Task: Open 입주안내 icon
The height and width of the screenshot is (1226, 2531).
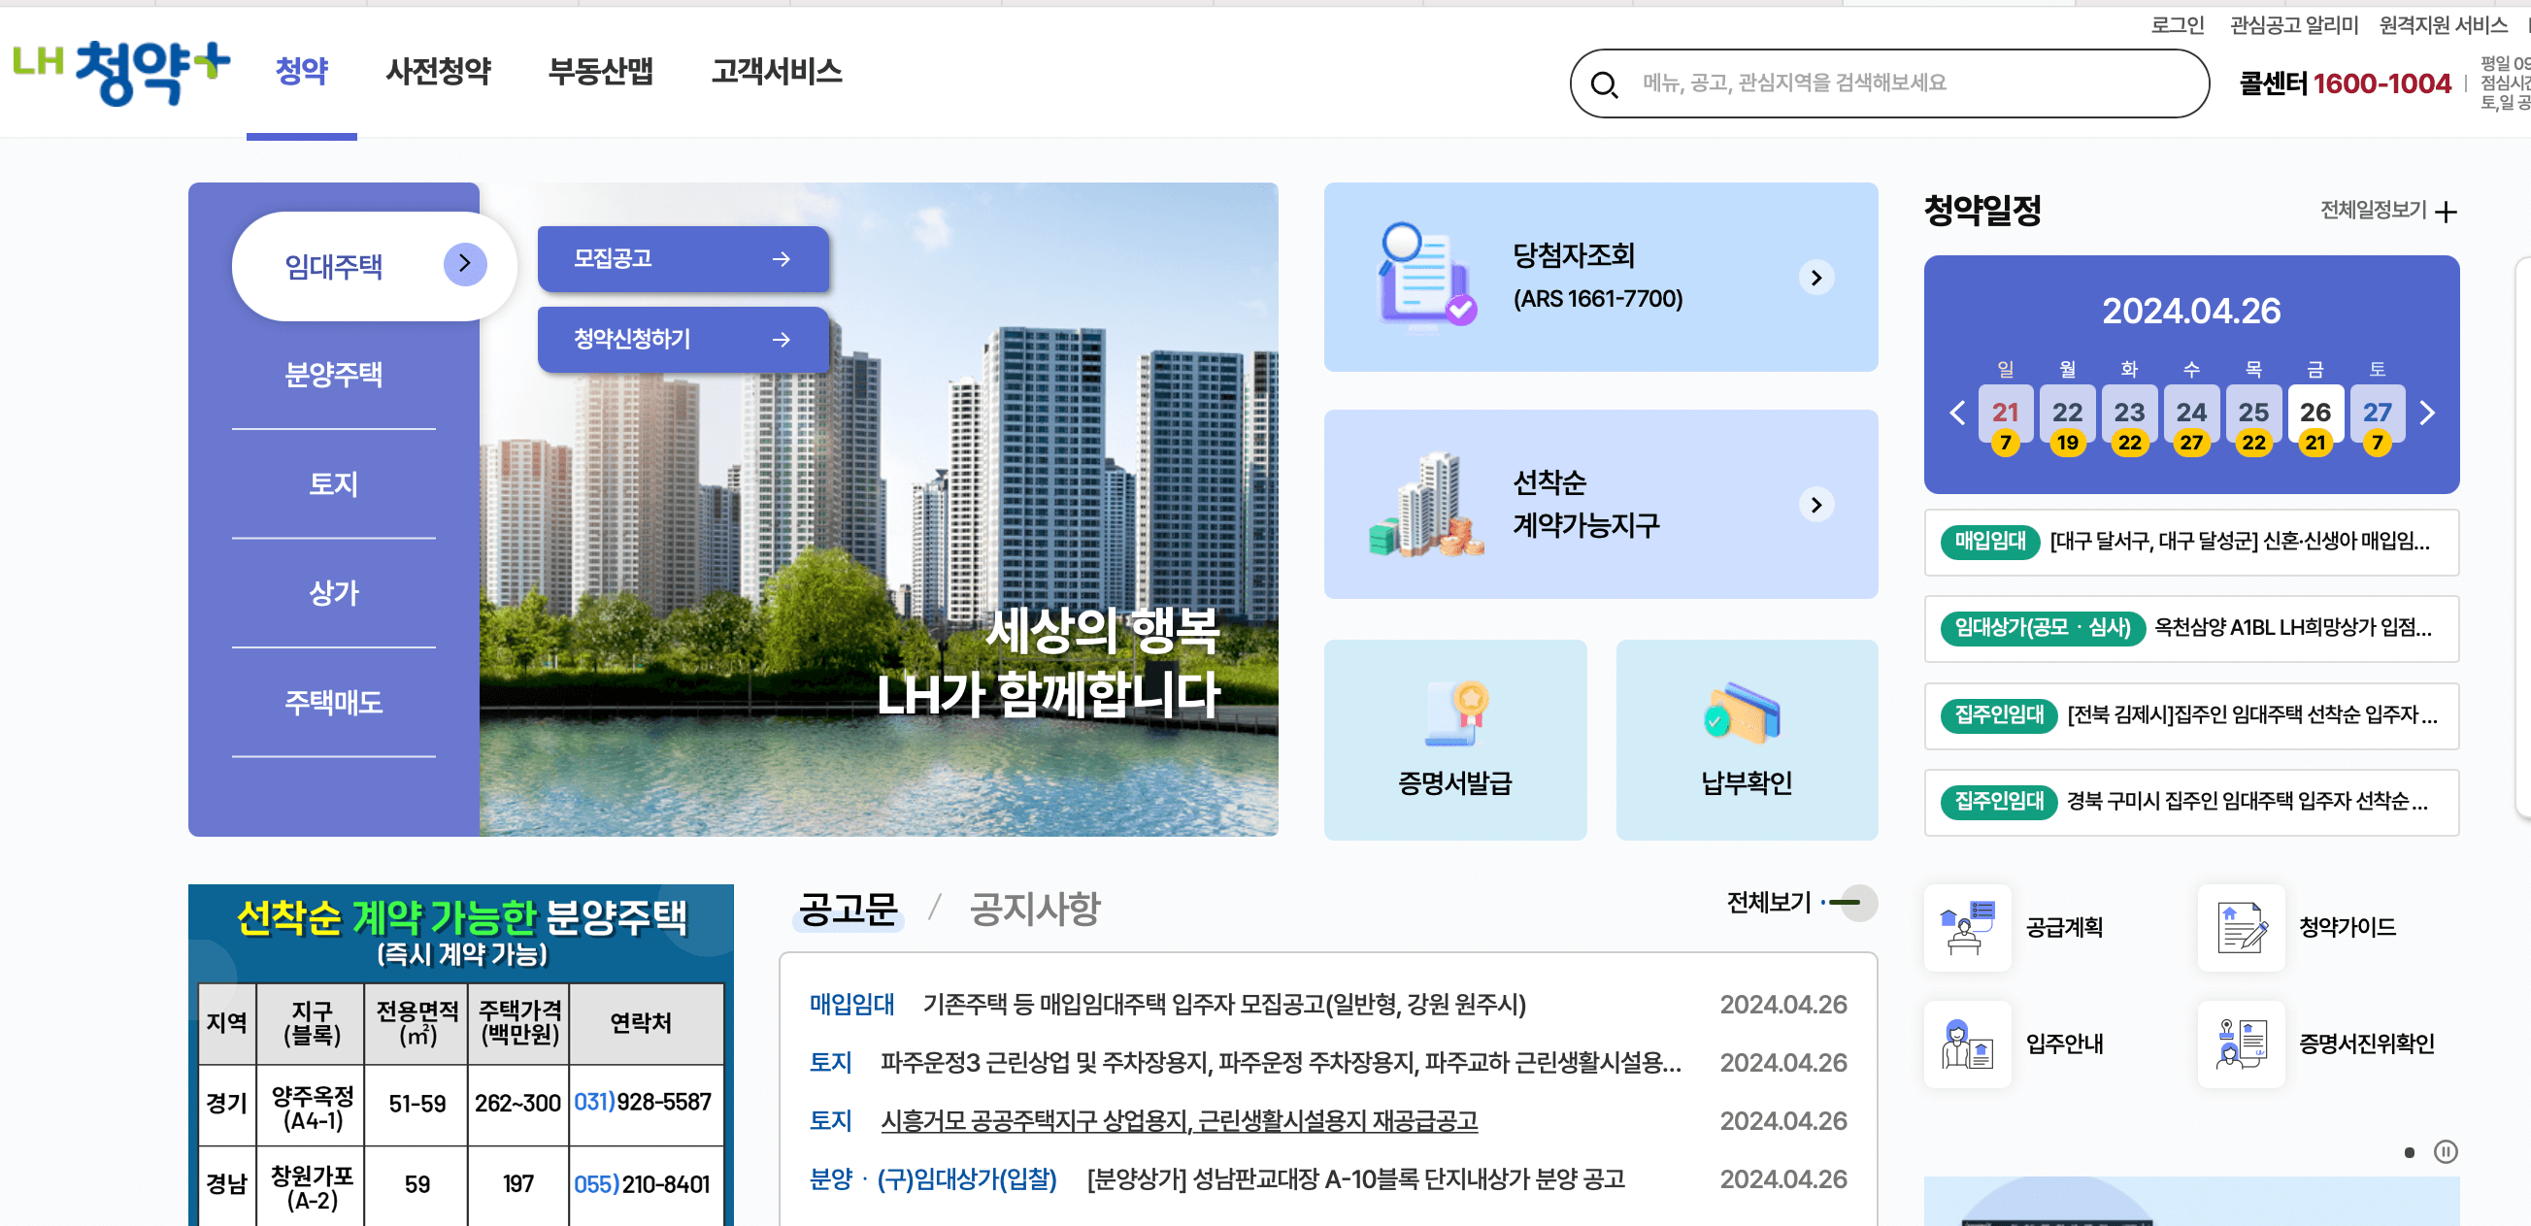Action: (x=1966, y=1044)
